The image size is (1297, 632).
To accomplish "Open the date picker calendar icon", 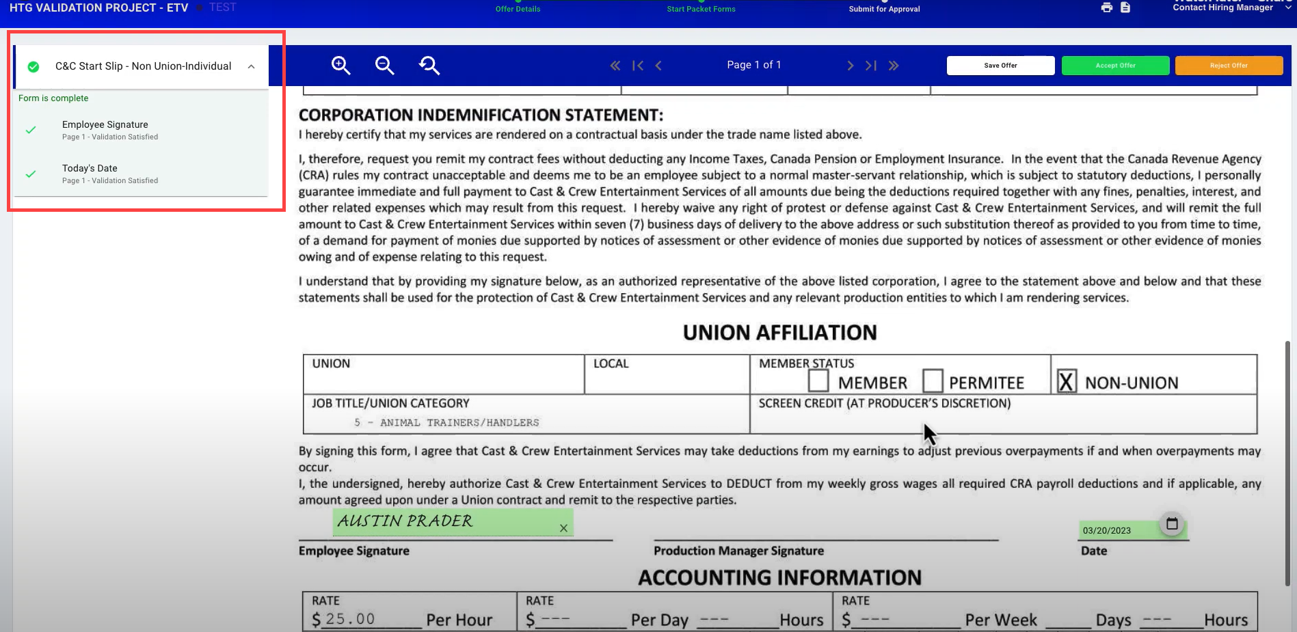I will point(1172,524).
